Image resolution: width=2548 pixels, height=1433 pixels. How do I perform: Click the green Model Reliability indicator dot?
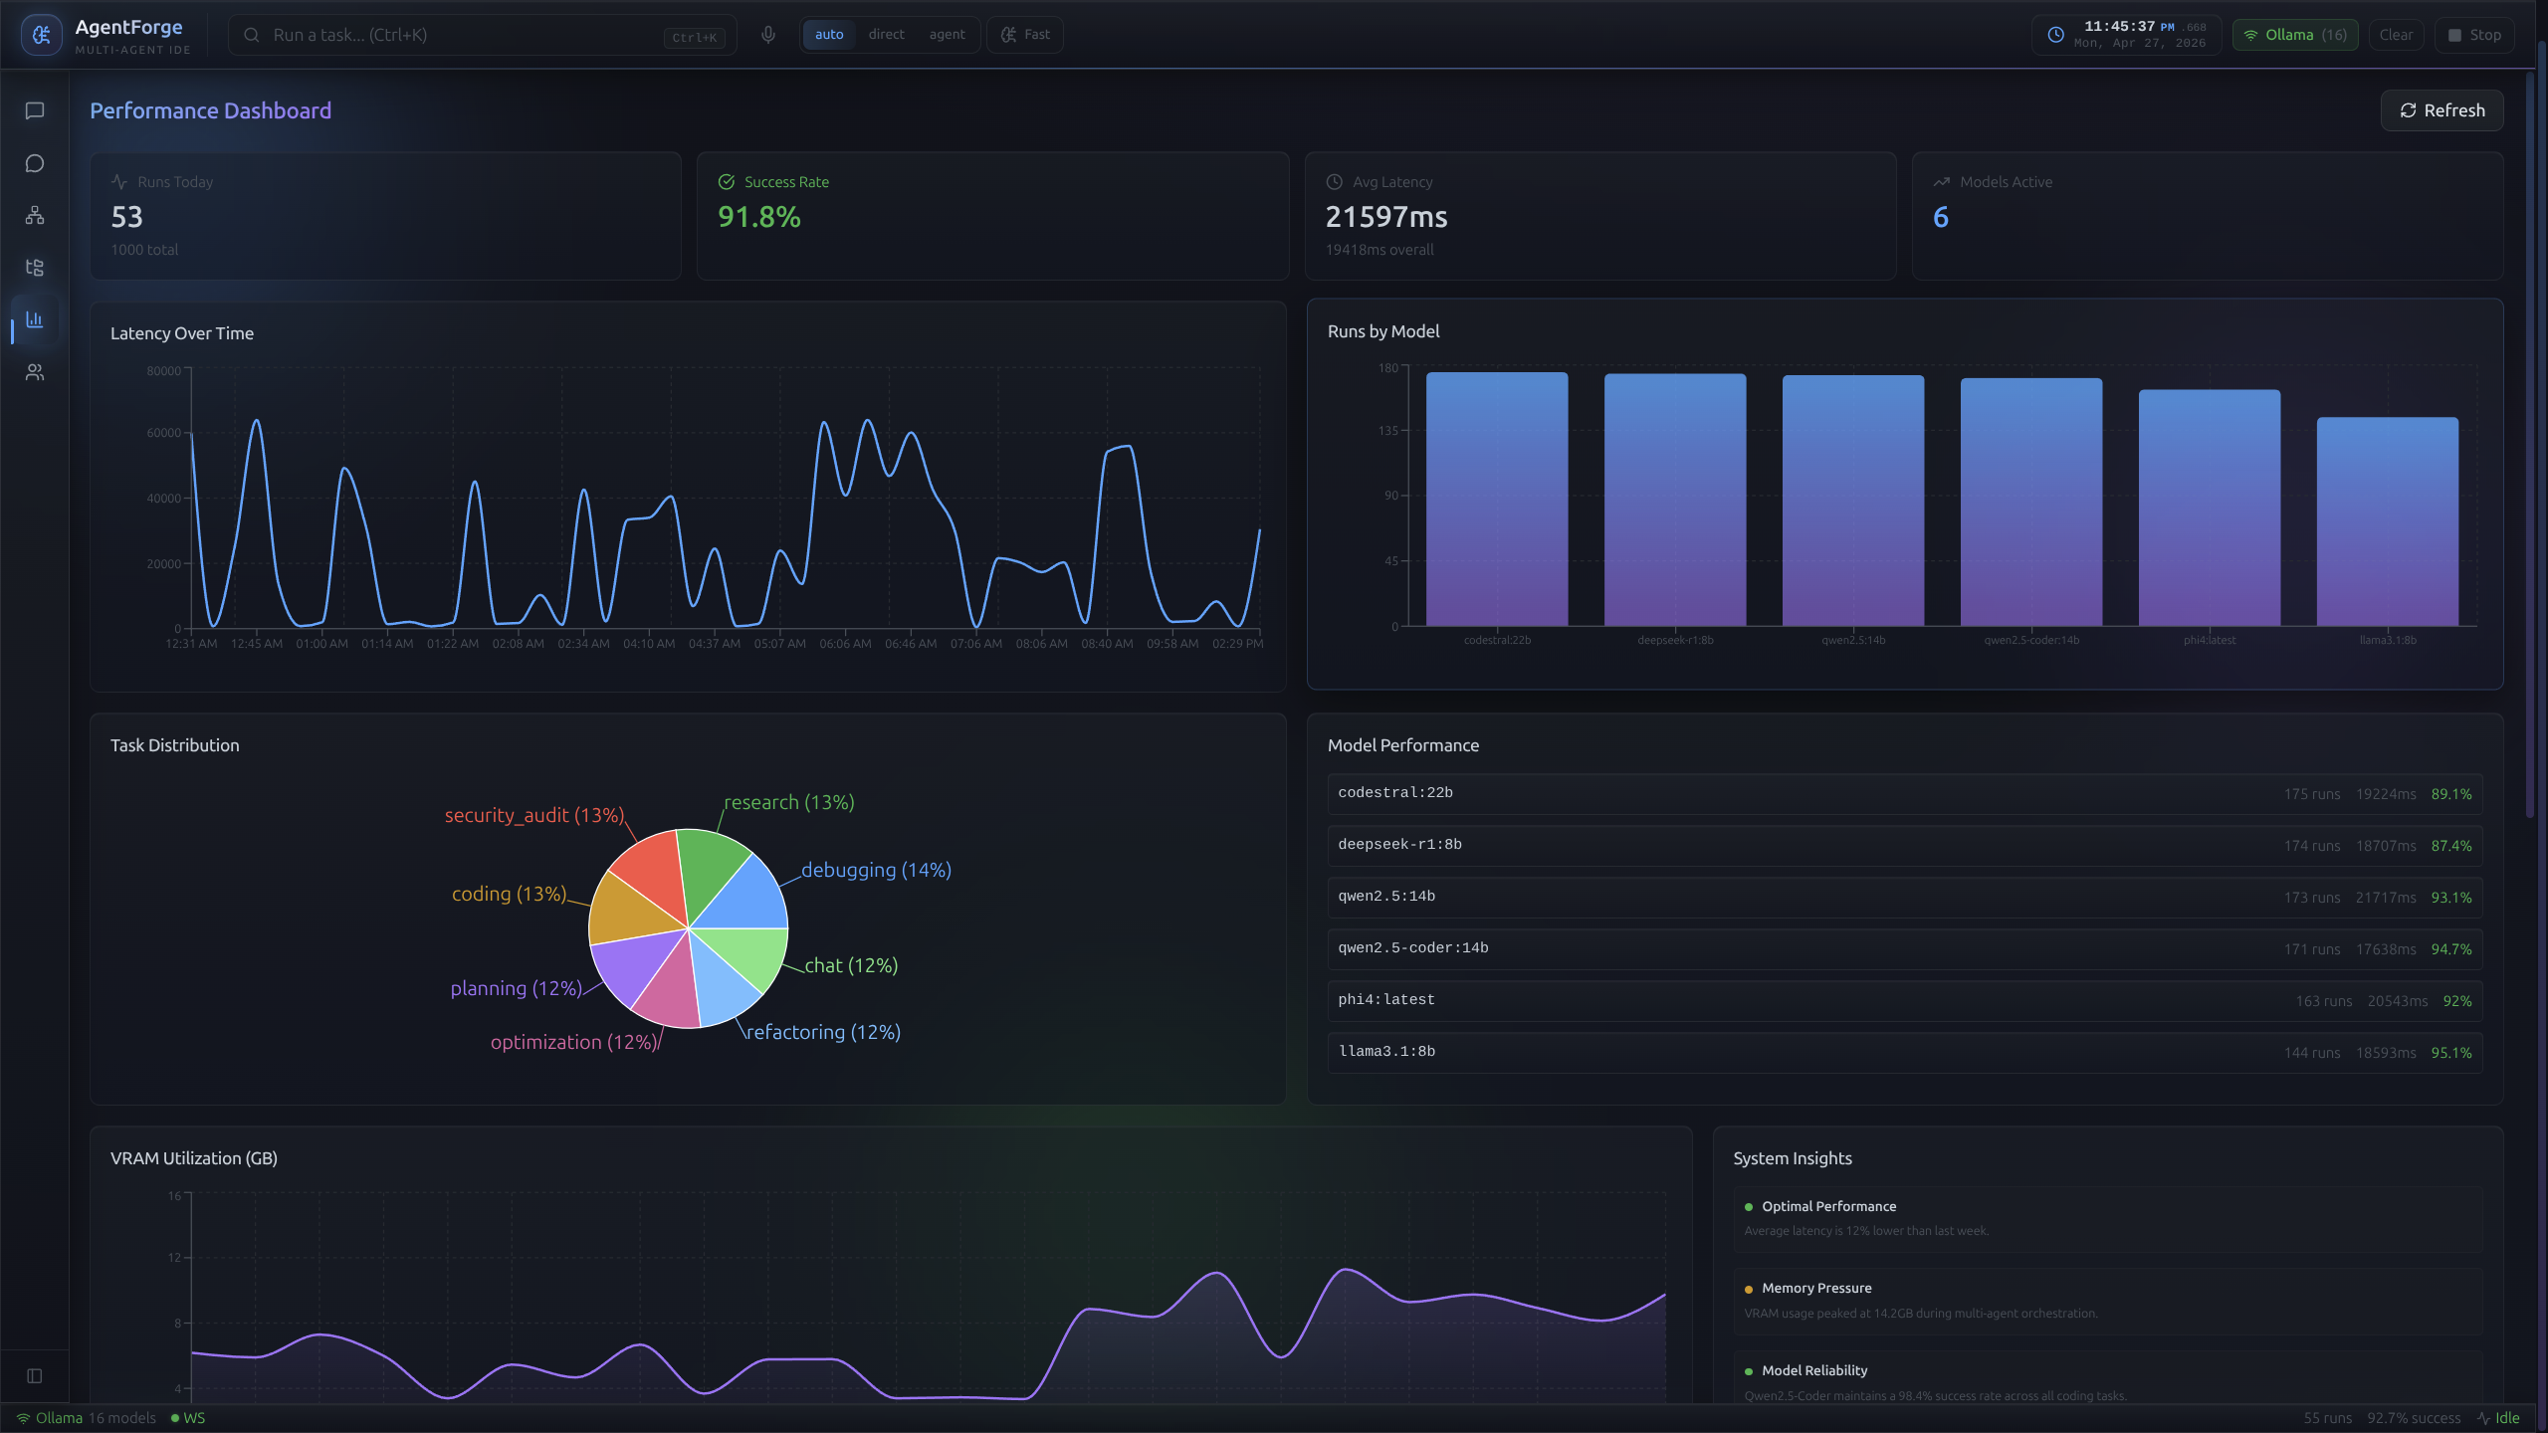tap(1749, 1372)
